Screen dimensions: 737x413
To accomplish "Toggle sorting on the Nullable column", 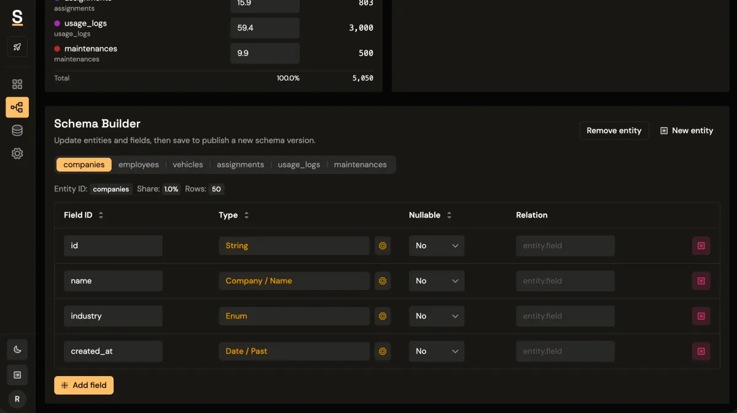I will point(449,215).
